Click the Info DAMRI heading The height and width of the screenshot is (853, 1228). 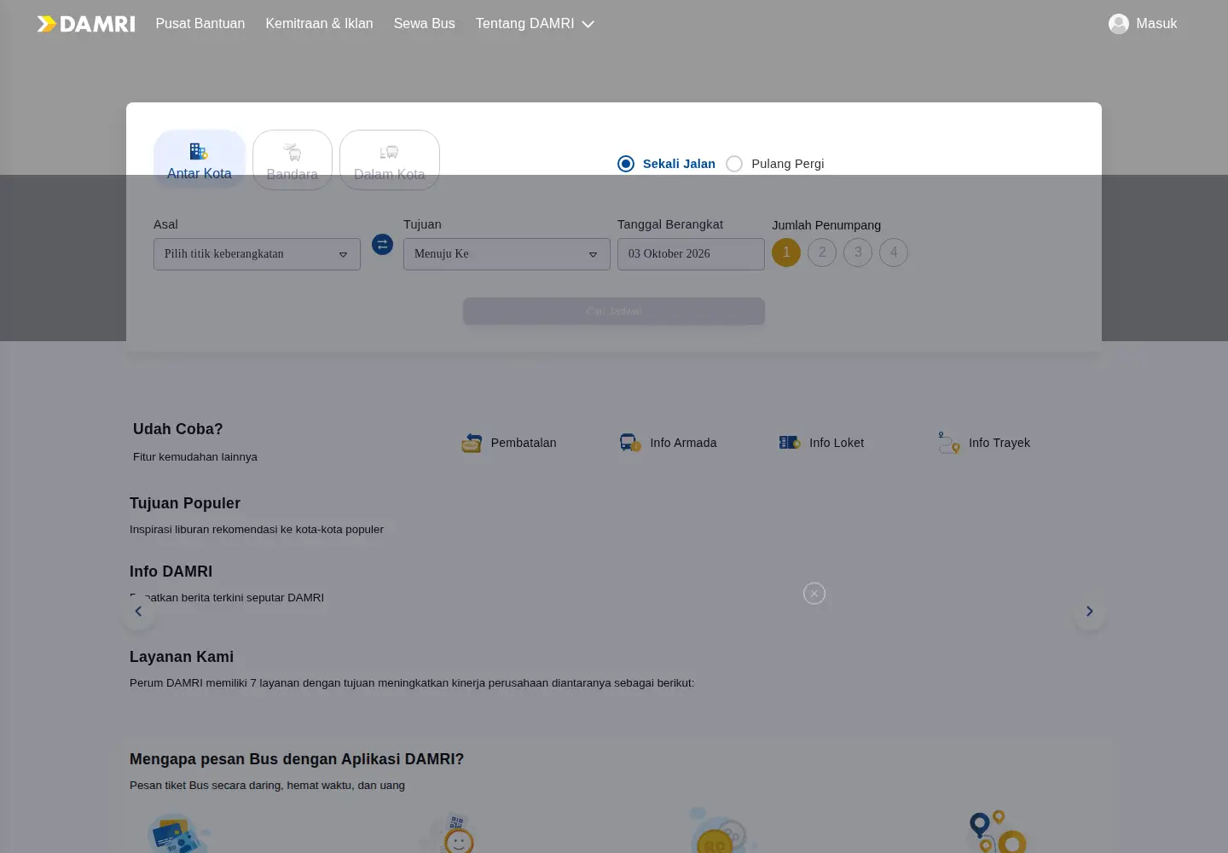click(x=171, y=572)
